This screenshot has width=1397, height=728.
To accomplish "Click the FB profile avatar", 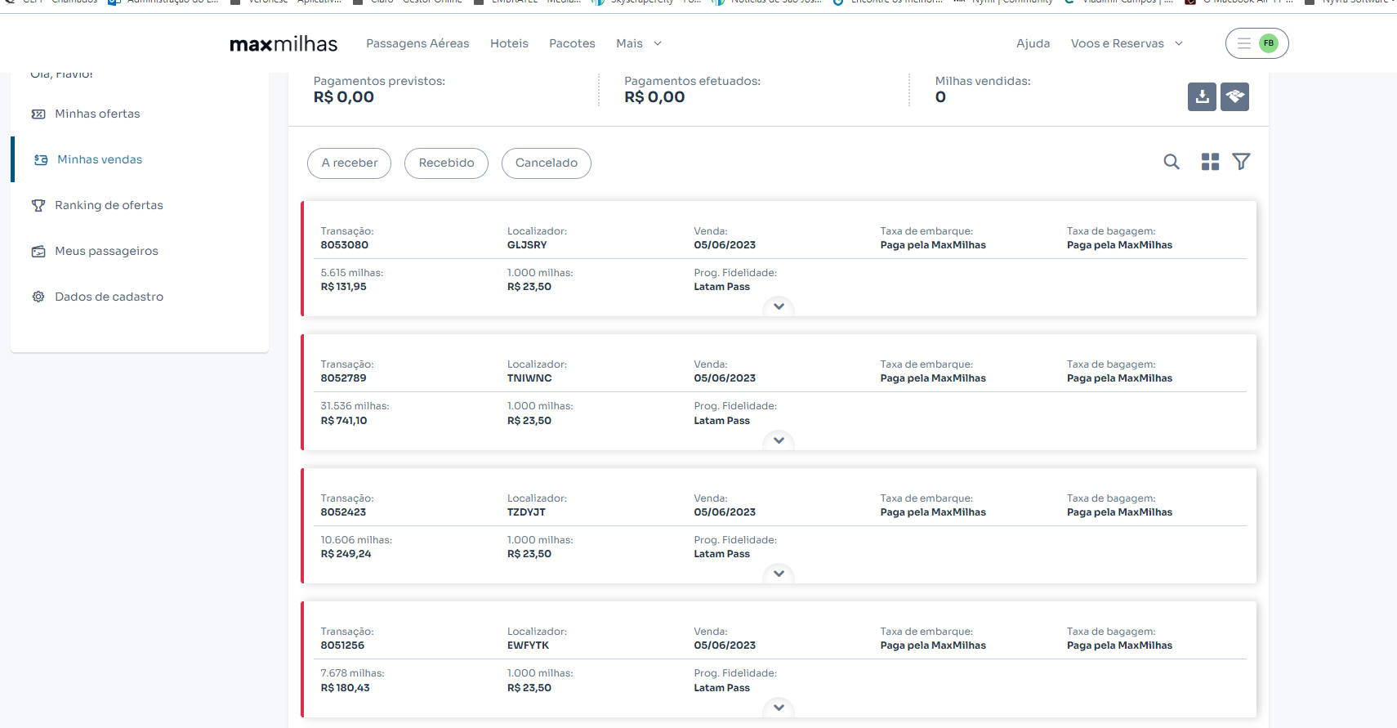I will click(x=1268, y=43).
